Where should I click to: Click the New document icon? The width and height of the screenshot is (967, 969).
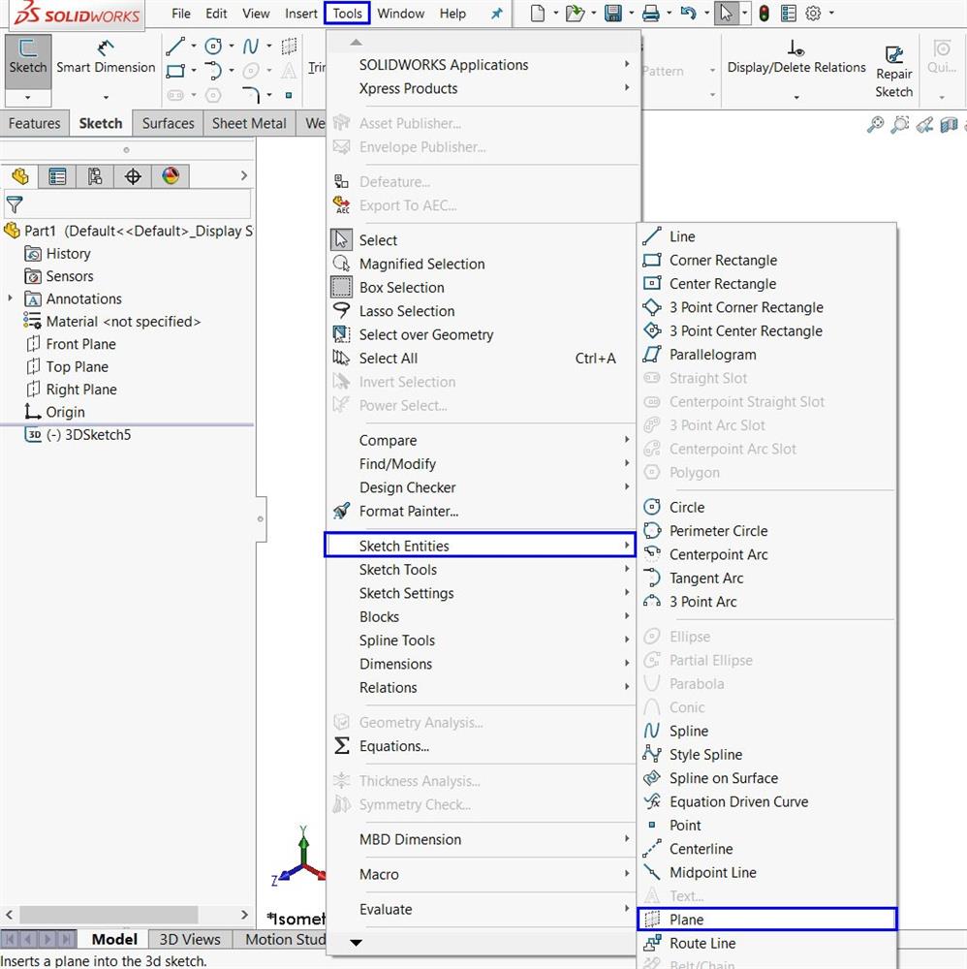click(x=538, y=13)
